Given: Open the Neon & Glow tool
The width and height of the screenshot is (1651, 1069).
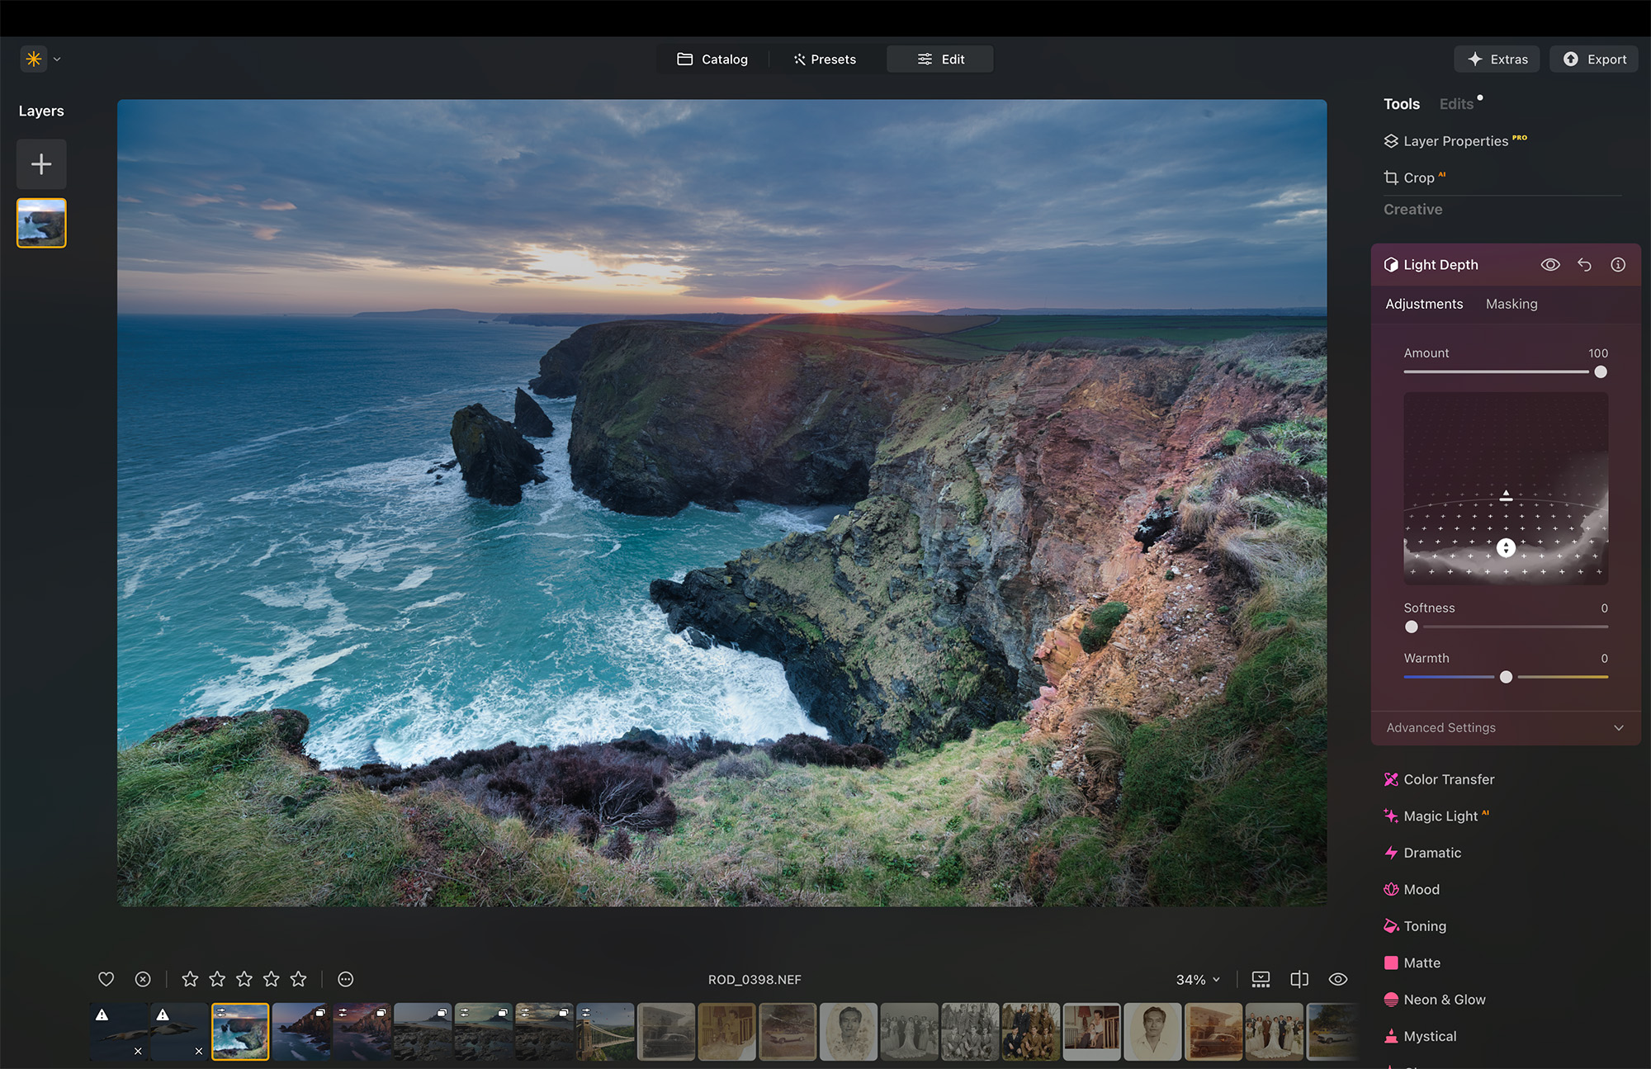Looking at the screenshot, I should click(1444, 999).
